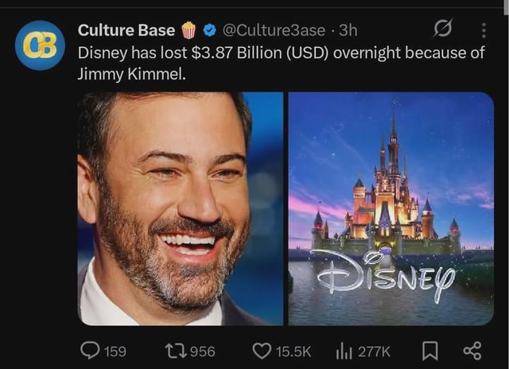Click the 15.5K likes count

tap(292, 351)
